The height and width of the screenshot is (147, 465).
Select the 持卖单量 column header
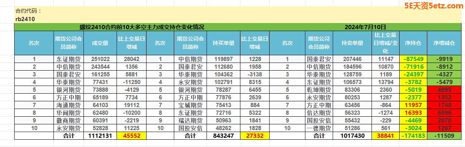(x=352, y=43)
